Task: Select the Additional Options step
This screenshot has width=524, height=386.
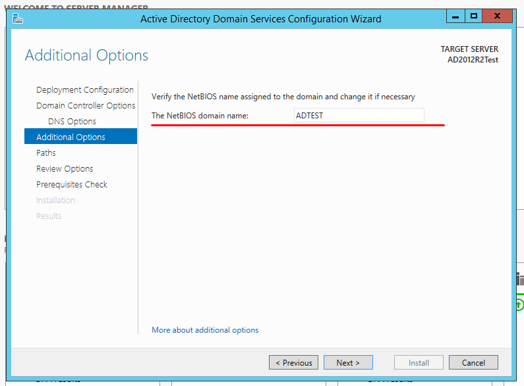Action: 80,136
